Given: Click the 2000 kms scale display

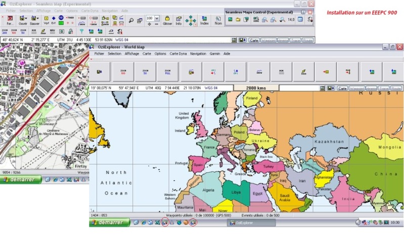Looking at the screenshot, I should coord(256,88).
